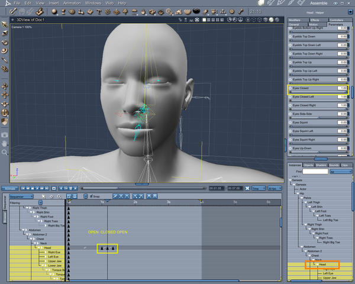Open the Time units dropdown
This screenshot has height=284, width=355.
pyautogui.click(x=258, y=189)
